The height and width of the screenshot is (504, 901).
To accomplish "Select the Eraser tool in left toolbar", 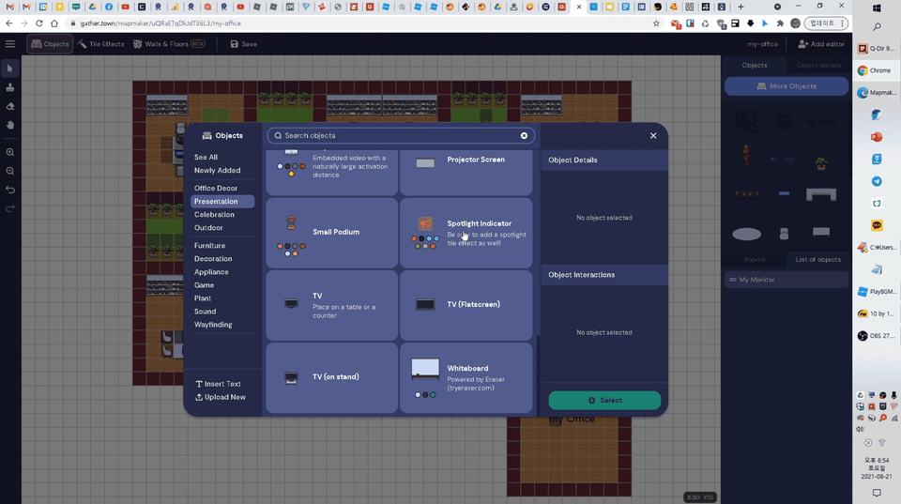I will [x=9, y=106].
